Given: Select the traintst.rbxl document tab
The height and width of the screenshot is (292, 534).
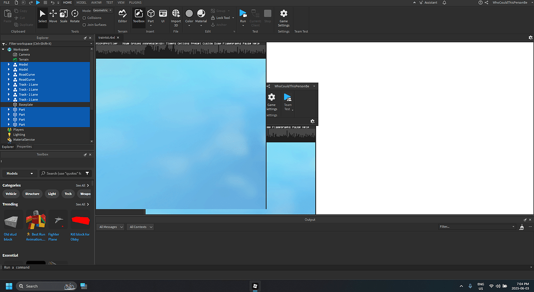Looking at the screenshot, I should click(x=106, y=38).
